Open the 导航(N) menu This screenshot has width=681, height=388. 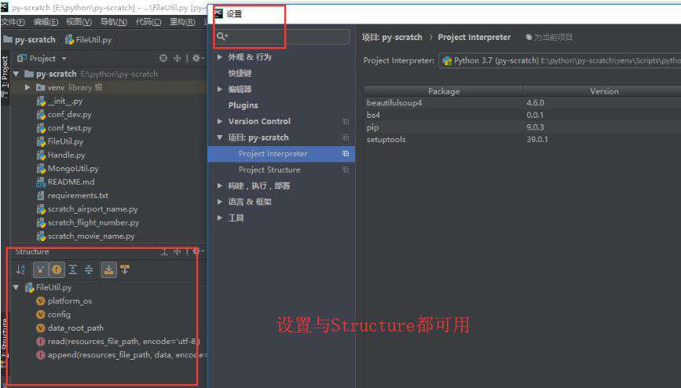click(x=114, y=22)
